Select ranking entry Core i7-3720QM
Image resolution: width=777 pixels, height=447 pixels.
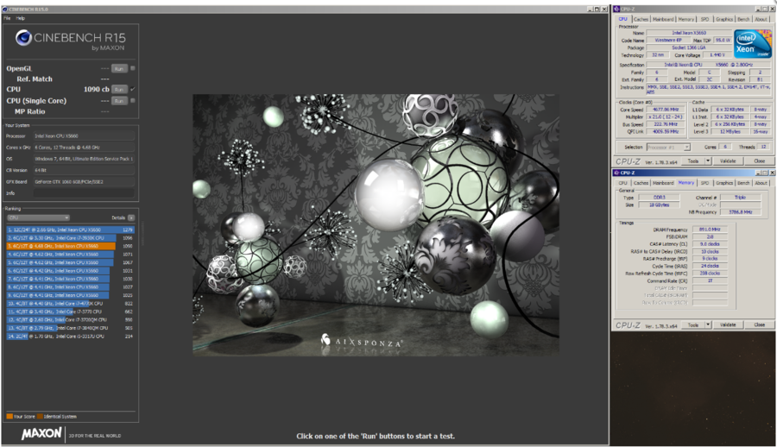click(x=71, y=319)
